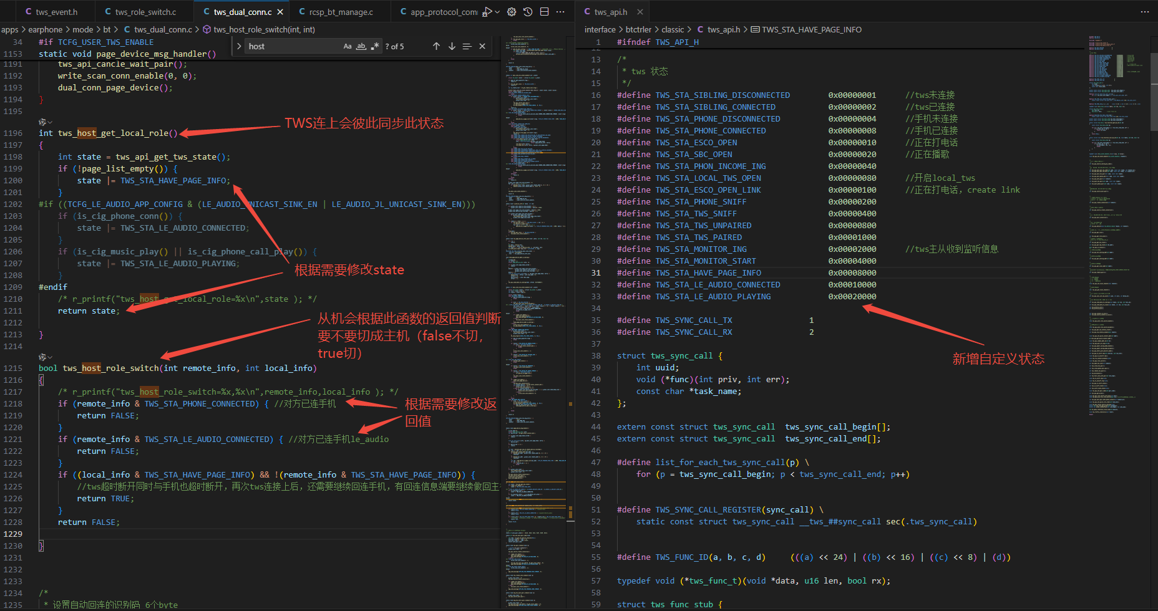This screenshot has height=611, width=1158.
Task: Open the gear settings icon in the editor toolbar
Action: [x=512, y=12]
